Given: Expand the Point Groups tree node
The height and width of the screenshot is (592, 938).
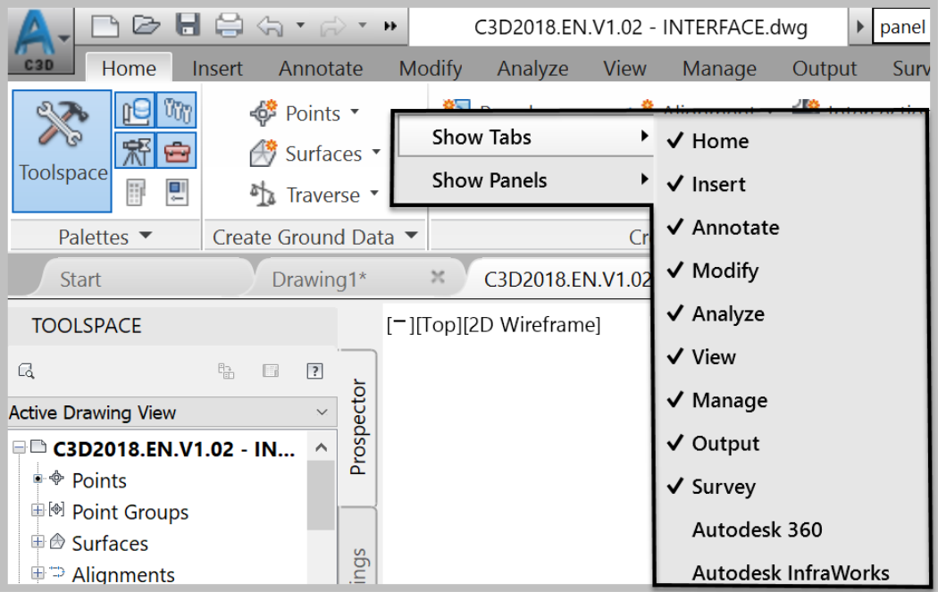Looking at the screenshot, I should pyautogui.click(x=38, y=510).
